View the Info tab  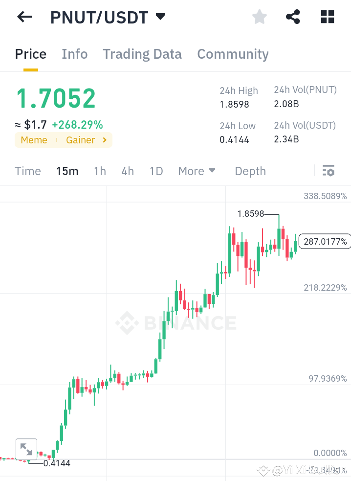coord(74,54)
